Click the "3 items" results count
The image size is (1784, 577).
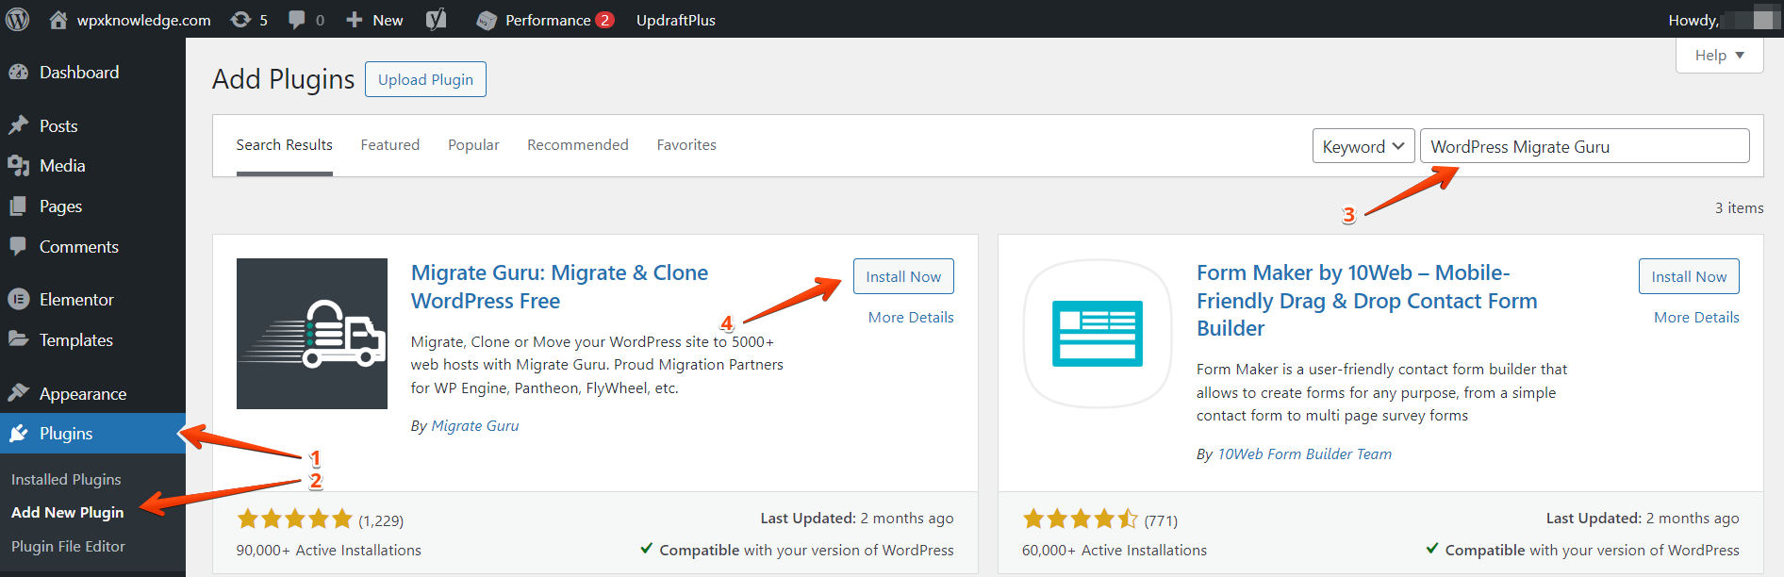point(1739,208)
